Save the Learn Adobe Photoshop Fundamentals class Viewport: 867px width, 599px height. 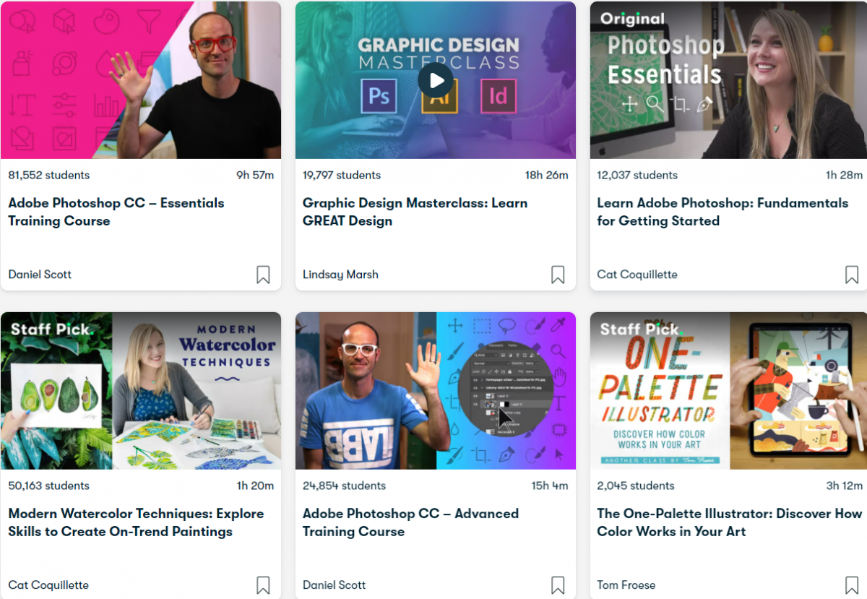pyautogui.click(x=852, y=275)
